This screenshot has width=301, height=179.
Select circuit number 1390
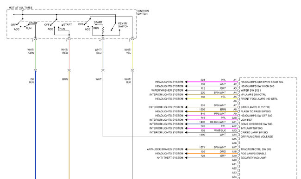coord(202,135)
